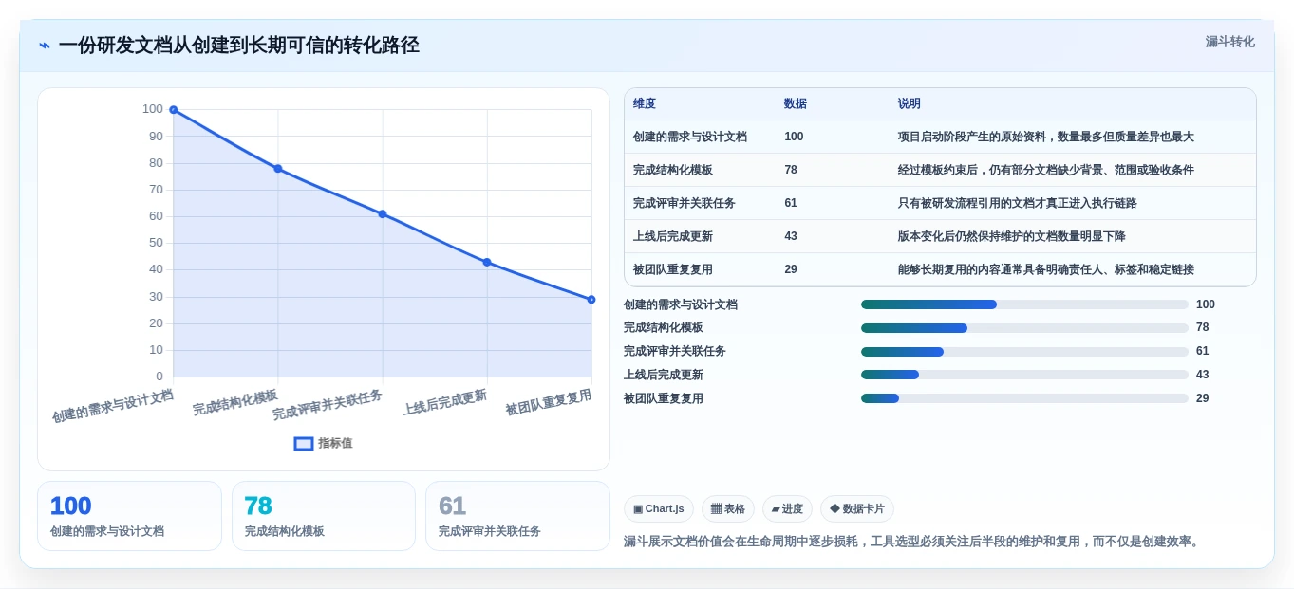Click the x-axis label 被团队重复复用
The height and width of the screenshot is (589, 1294).
549,403
